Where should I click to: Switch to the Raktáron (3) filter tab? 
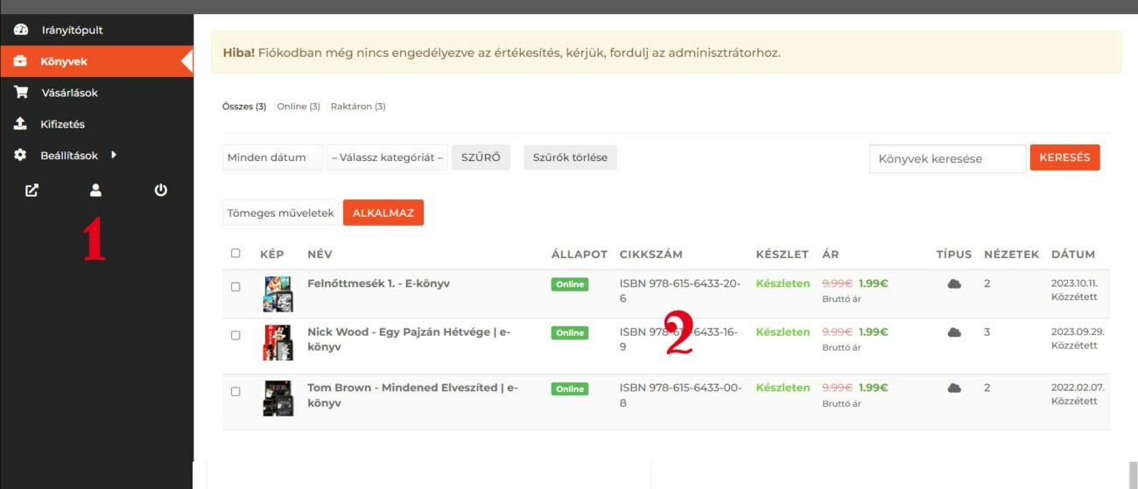358,107
